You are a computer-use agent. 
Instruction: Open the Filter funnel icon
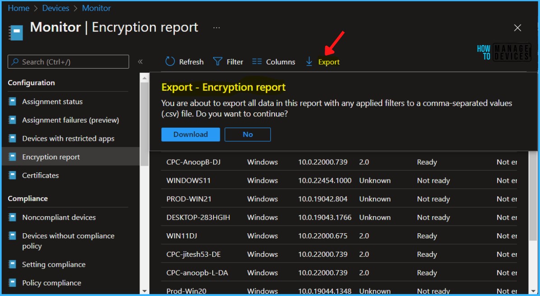click(x=217, y=61)
